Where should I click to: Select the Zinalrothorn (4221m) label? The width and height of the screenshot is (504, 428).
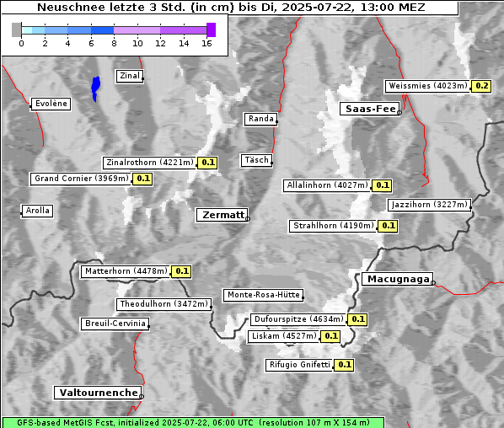click(150, 163)
